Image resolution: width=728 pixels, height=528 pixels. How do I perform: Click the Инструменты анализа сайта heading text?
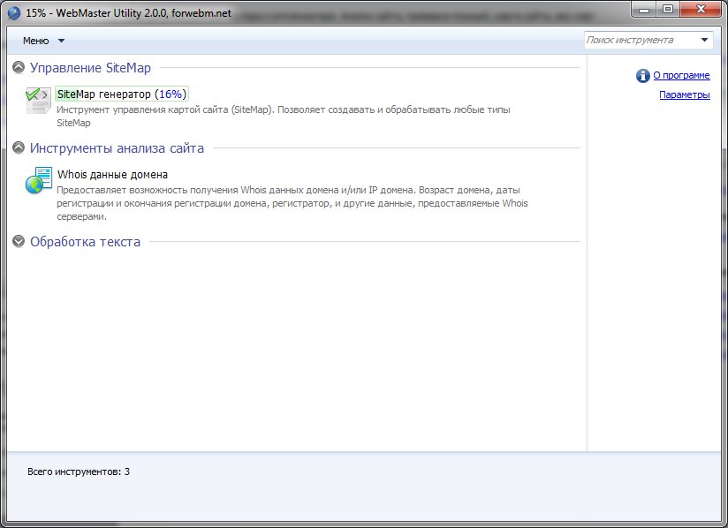click(117, 148)
